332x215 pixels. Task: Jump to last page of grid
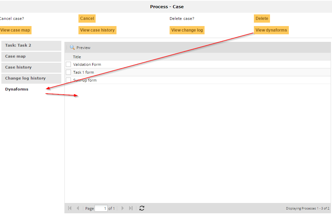click(131, 208)
